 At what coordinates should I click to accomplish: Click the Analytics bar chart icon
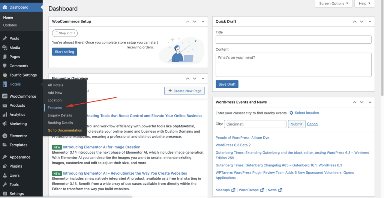click(x=4, y=115)
